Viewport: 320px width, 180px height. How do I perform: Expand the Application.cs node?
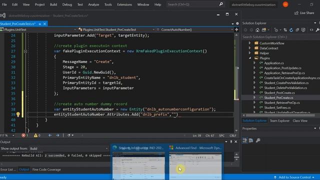click(x=254, y=63)
